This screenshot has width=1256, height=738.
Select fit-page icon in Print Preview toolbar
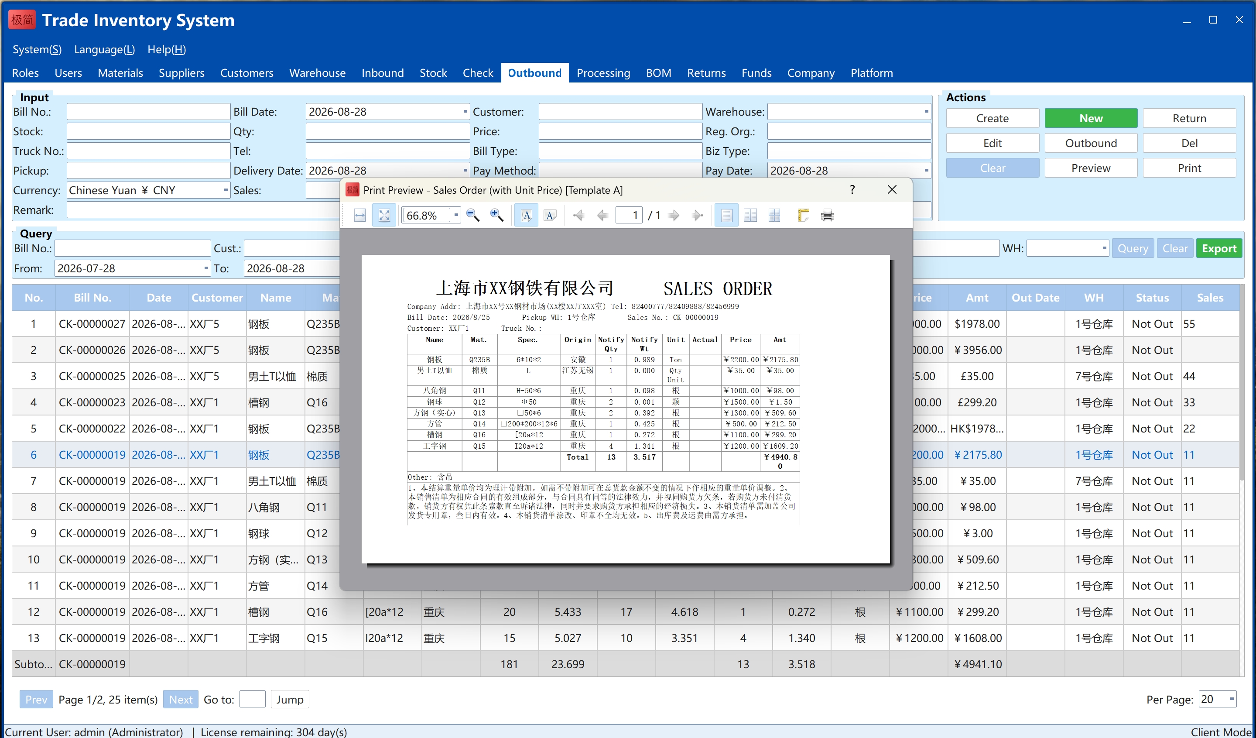click(384, 216)
